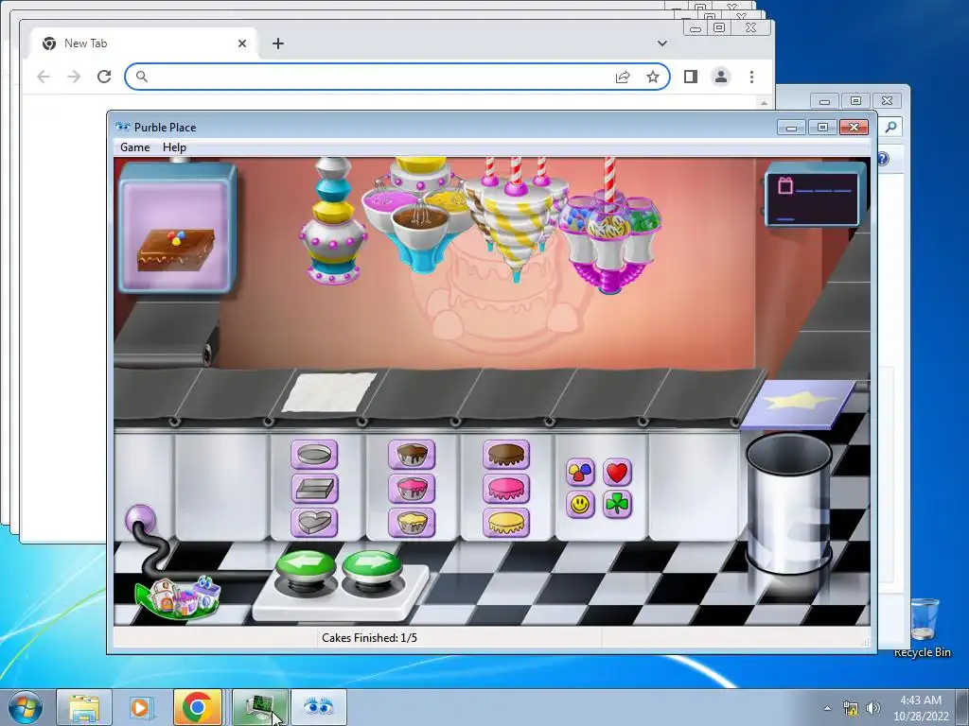969x726 pixels.
Task: Add the smiley face decoration
Action: 580,505
